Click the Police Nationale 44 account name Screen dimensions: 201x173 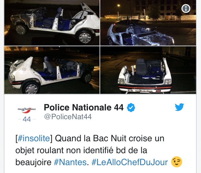(x=84, y=107)
